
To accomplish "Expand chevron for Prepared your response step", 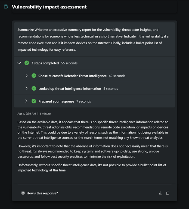I will pyautogui.click(x=26, y=101).
